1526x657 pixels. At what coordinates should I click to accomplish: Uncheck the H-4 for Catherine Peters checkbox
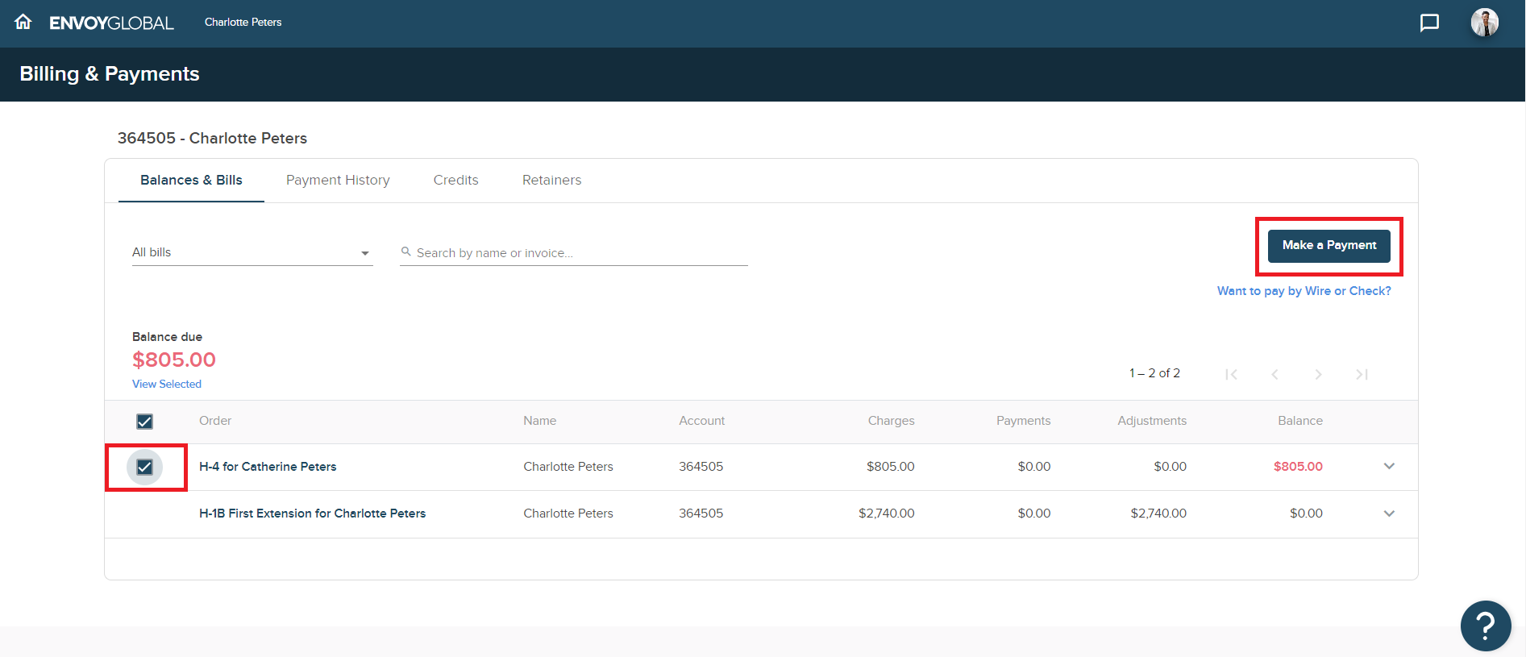point(145,468)
